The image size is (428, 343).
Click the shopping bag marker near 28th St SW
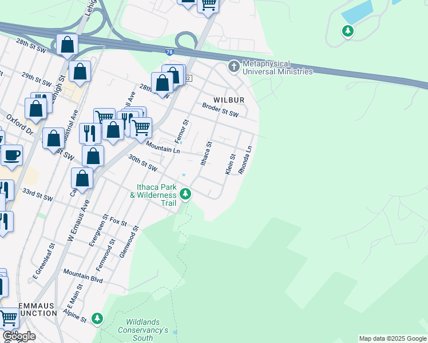[x=67, y=46]
